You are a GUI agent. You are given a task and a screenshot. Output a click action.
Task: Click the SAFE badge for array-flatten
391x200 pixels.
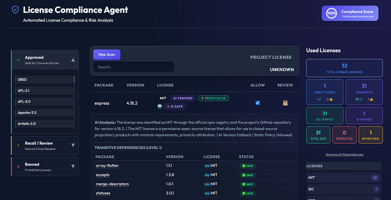pyautogui.click(x=247, y=166)
